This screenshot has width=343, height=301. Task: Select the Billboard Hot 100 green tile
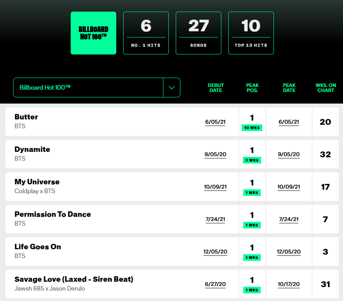(93, 33)
